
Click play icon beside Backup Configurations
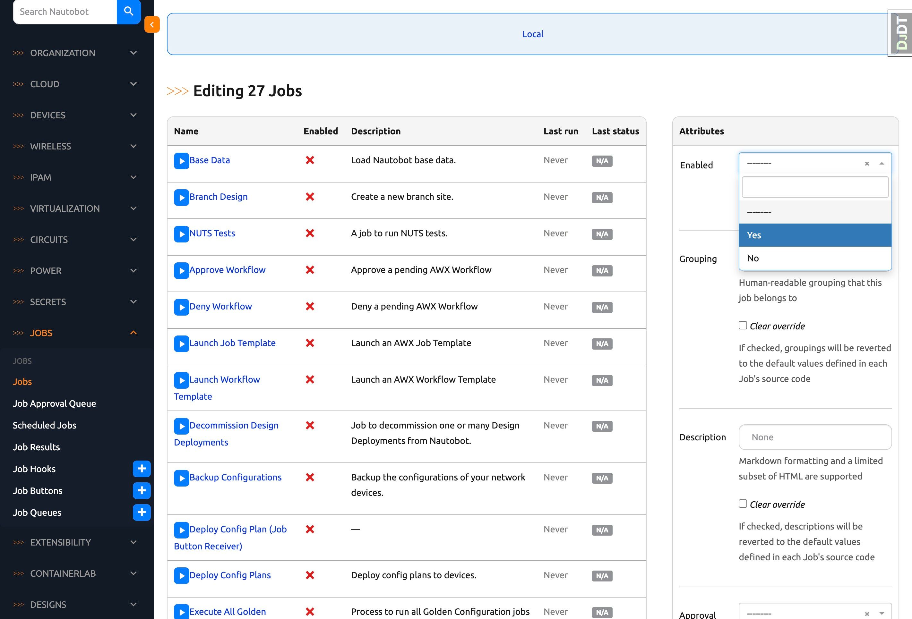181,478
